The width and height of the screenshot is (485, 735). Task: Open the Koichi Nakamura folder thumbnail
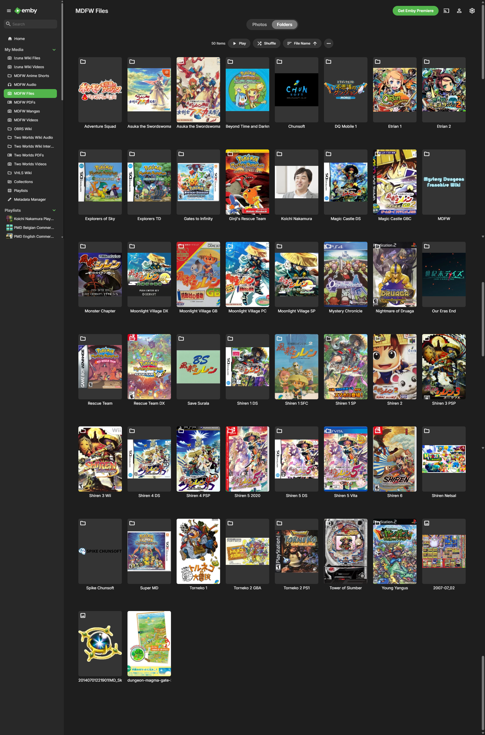pyautogui.click(x=296, y=182)
